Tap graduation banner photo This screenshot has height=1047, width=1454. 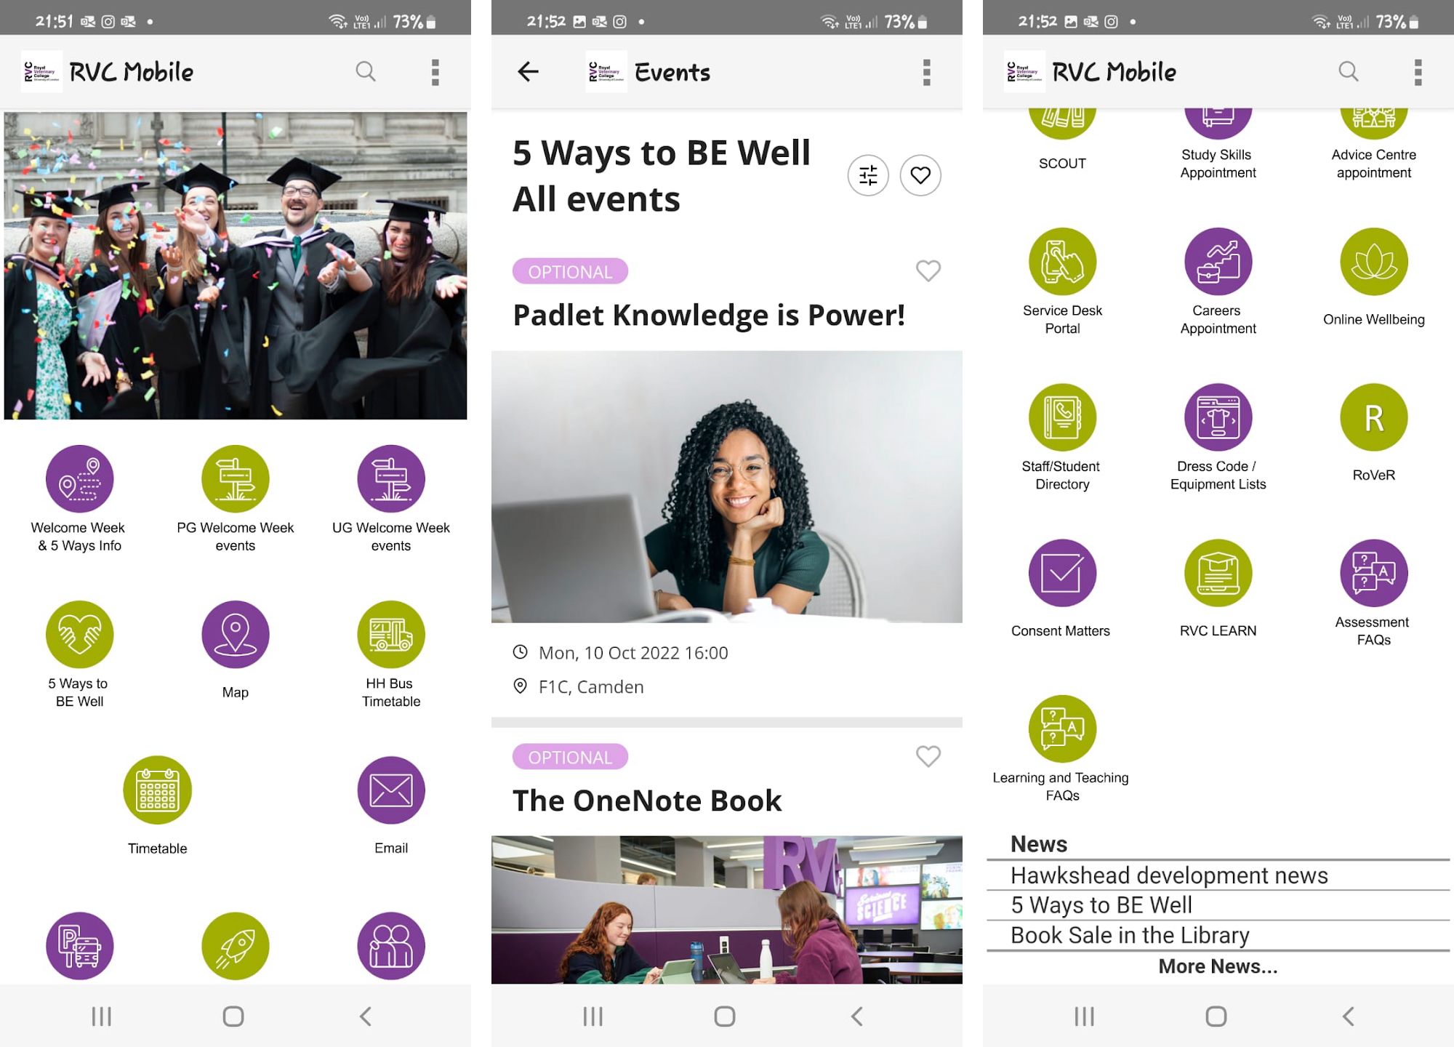pos(235,265)
